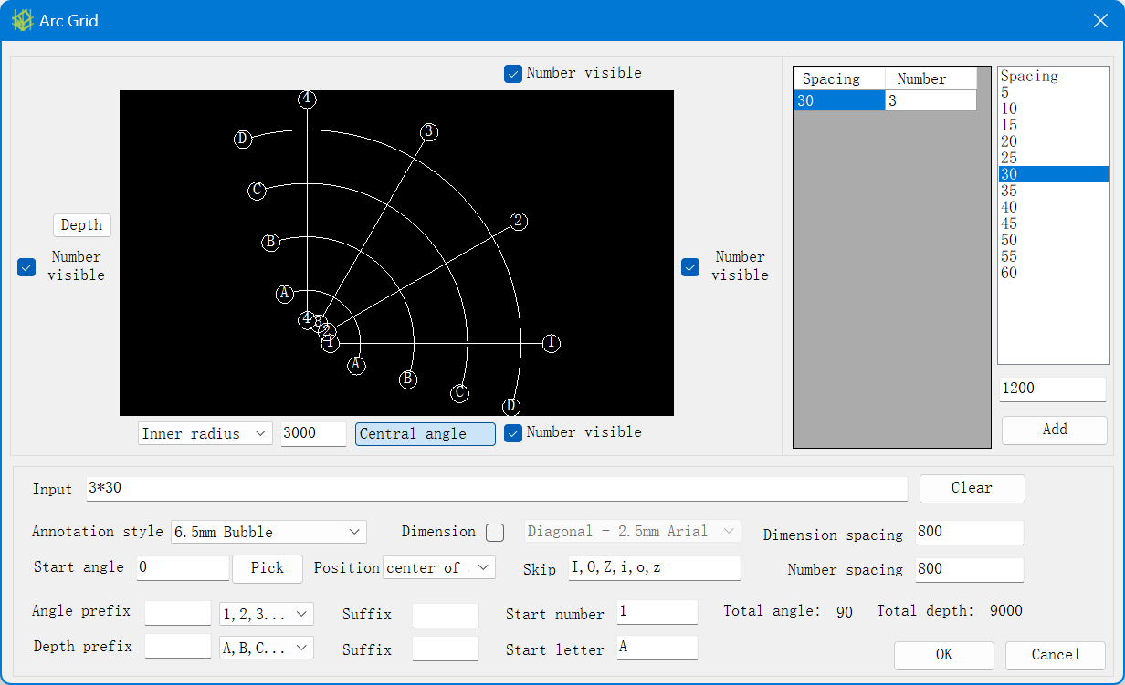Select the Central angle button
The height and width of the screenshot is (685, 1125).
[x=425, y=434]
